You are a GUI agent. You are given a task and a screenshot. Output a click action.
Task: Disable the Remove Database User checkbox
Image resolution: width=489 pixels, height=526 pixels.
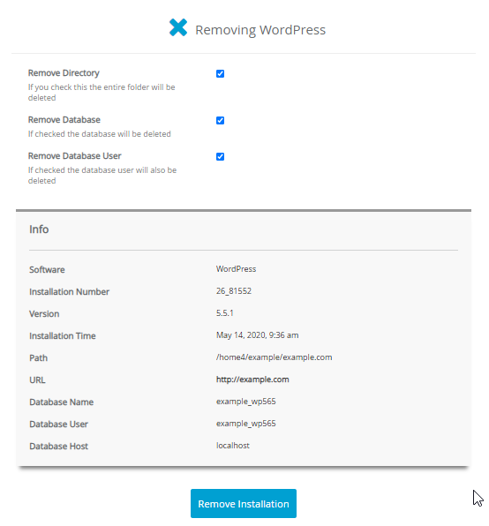220,157
